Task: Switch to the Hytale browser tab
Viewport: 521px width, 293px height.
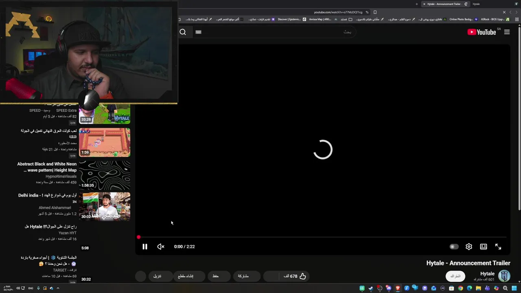Action: [476, 4]
